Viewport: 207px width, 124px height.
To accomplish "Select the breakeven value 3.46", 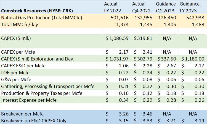I will (x=147, y=114).
